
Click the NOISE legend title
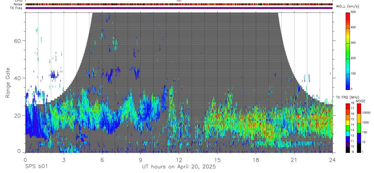click(361, 101)
